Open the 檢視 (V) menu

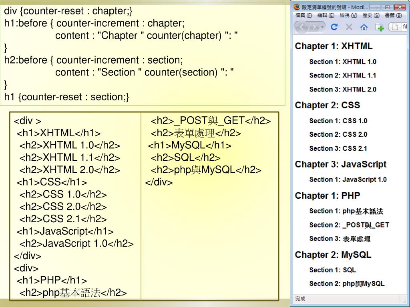click(348, 15)
